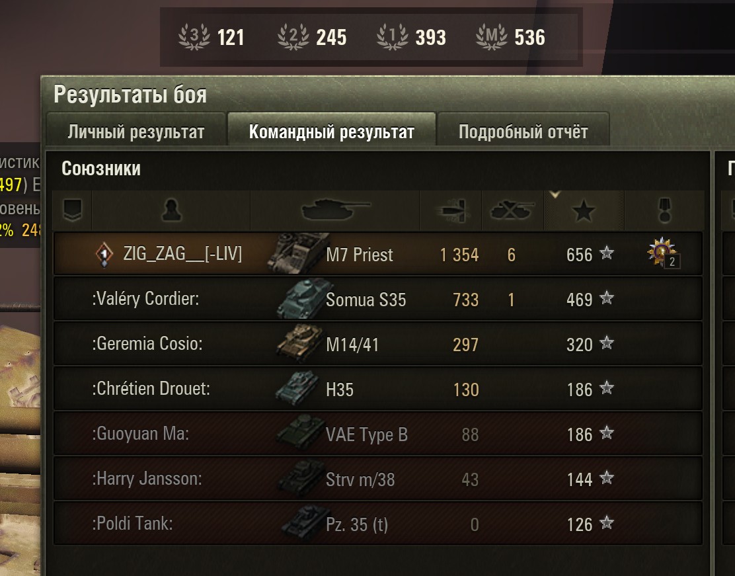Open the Личный результат tab
This screenshot has width=735, height=576.
tap(136, 132)
